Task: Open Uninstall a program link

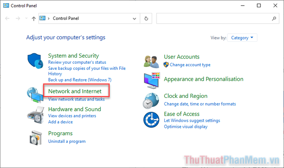Action: [67, 141]
